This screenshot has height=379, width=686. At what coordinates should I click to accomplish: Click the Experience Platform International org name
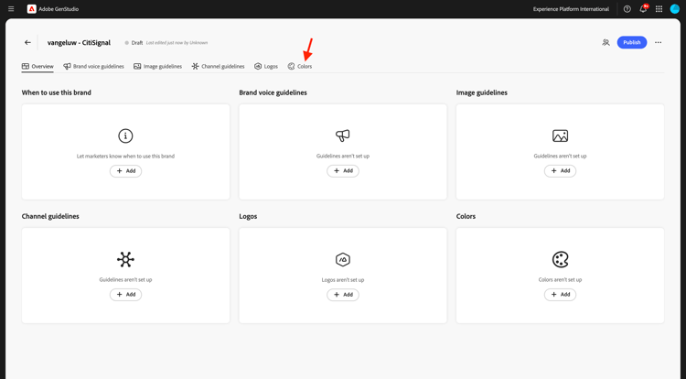point(571,9)
